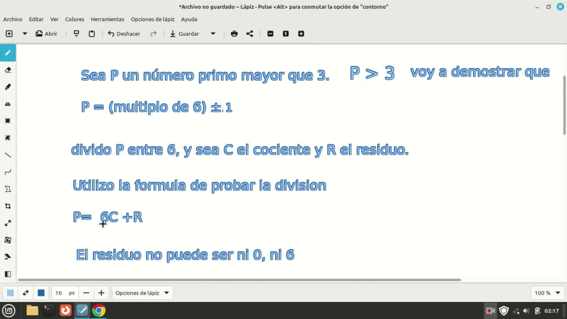Click the import from clipboard icon beside Abrir
The width and height of the screenshot is (567, 319).
click(x=76, y=34)
